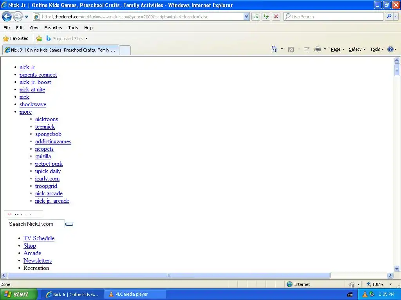Click the RSS Feeds icon
Viewport: 401px width, 300px height.
[291, 50]
